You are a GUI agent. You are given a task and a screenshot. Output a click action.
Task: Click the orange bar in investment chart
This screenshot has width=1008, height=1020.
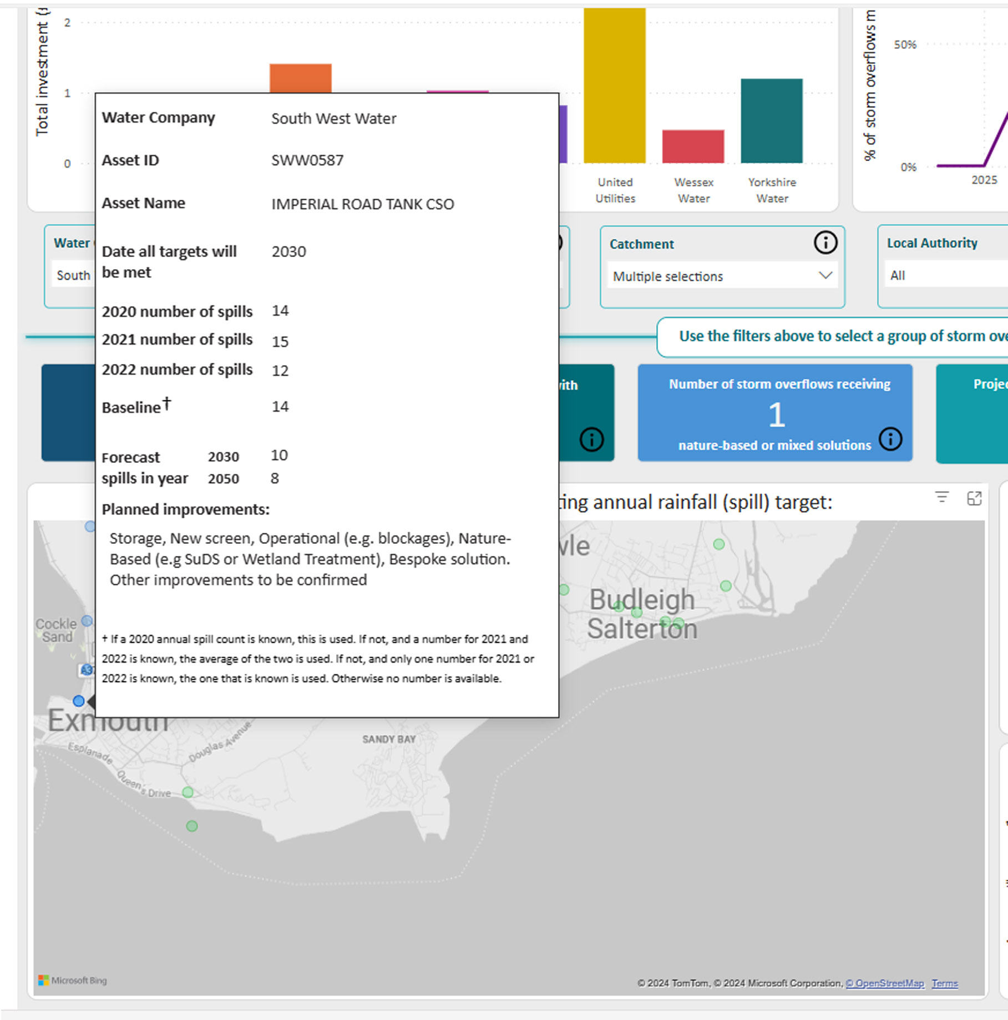coord(300,78)
